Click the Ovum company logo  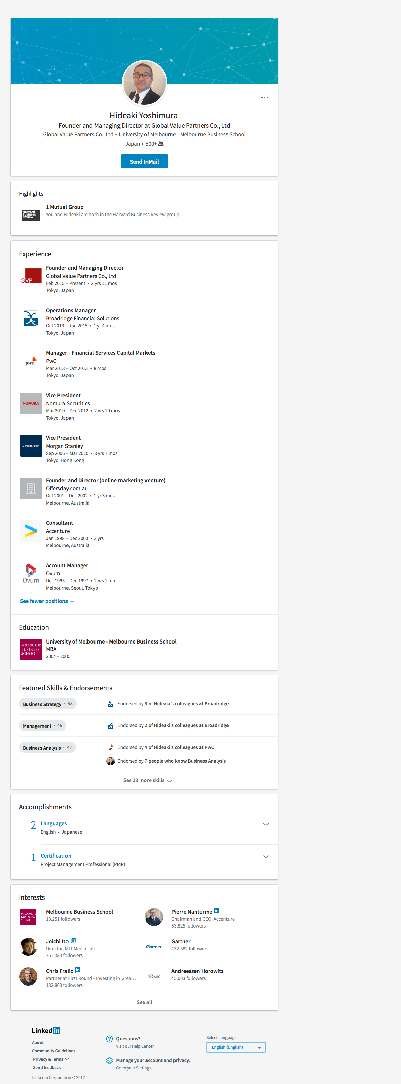tap(31, 573)
